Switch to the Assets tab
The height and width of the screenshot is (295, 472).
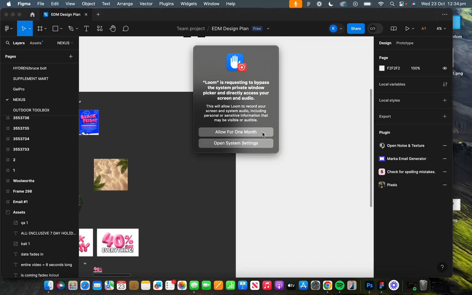(x=36, y=43)
